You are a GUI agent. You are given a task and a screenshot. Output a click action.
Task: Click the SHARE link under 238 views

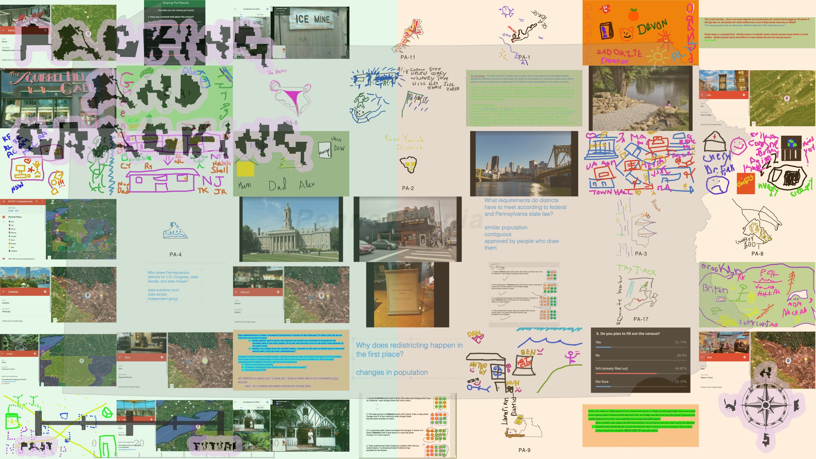[x=11, y=211]
